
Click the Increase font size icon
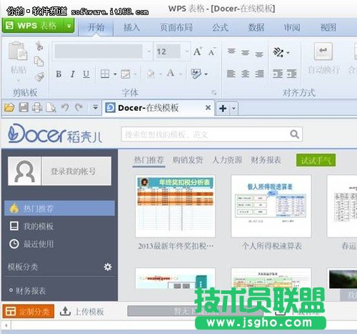click(x=198, y=51)
